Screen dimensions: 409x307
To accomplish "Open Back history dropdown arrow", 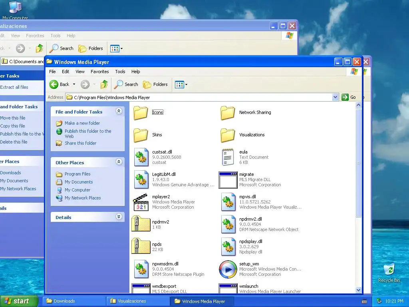I will tap(74, 84).
